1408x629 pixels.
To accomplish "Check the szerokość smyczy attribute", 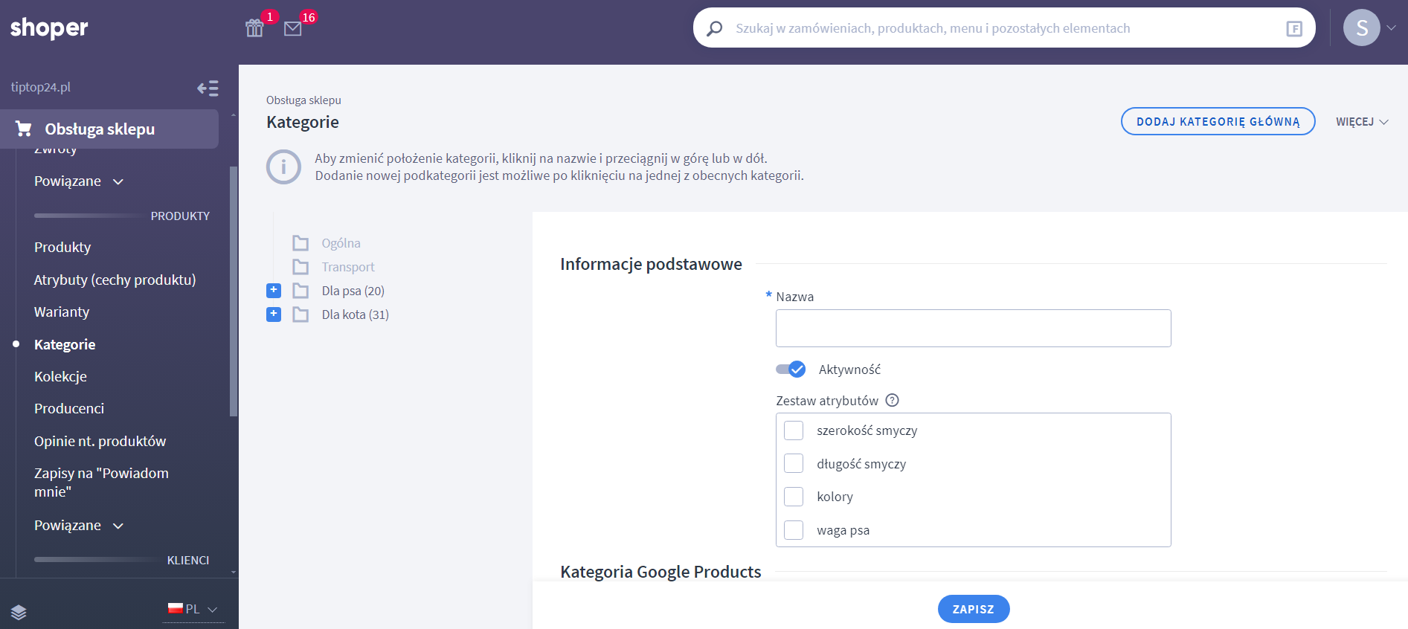I will click(x=794, y=430).
